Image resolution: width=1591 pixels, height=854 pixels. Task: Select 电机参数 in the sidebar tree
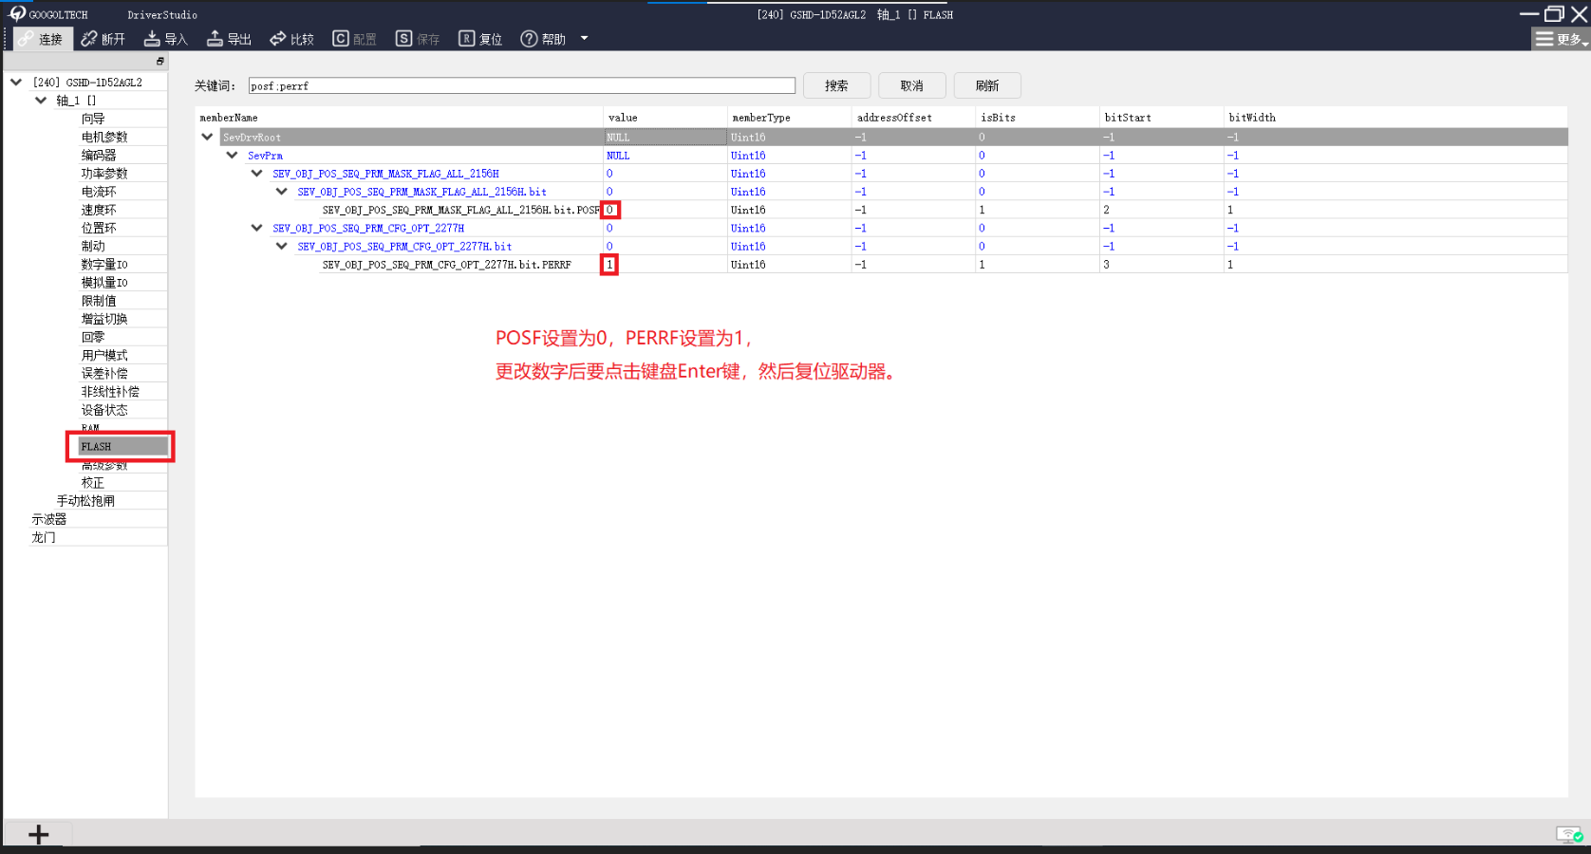(104, 137)
